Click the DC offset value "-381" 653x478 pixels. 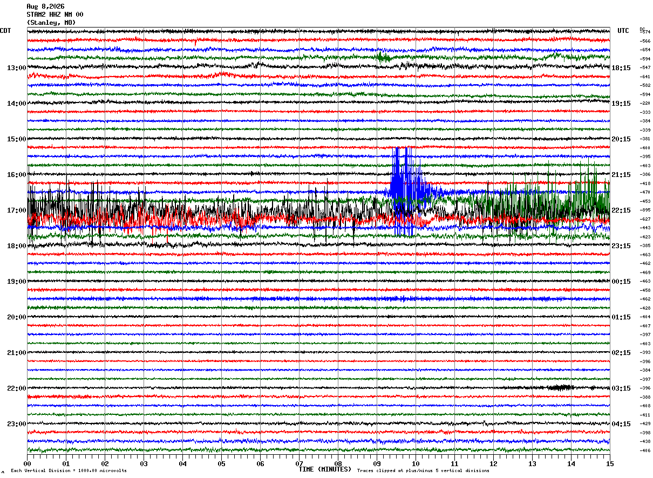tap(645, 139)
